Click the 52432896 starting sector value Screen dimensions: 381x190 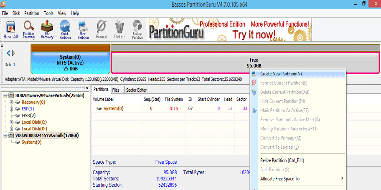pyautogui.click(x=168, y=185)
